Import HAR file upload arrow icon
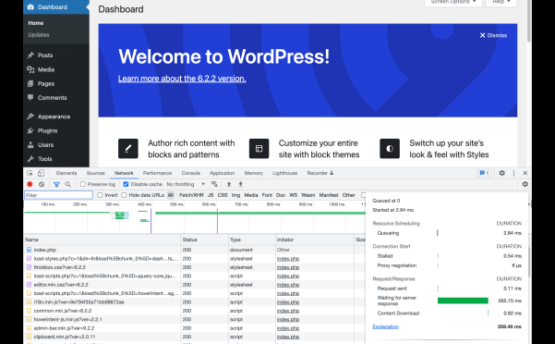This screenshot has height=344, width=555. (229, 184)
